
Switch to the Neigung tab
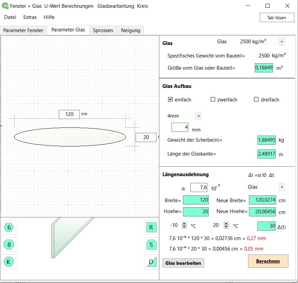pyautogui.click(x=131, y=30)
